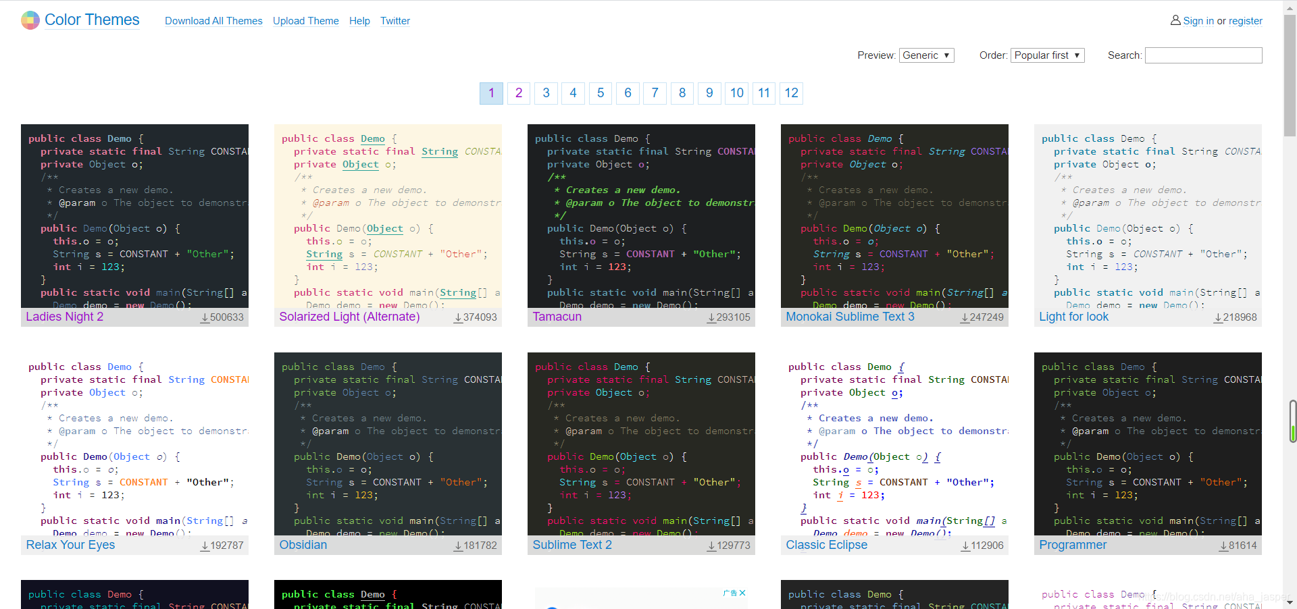Open the Solarized Light (Alternate) theme link
Viewport: 1297px width, 609px height.
pyautogui.click(x=349, y=317)
